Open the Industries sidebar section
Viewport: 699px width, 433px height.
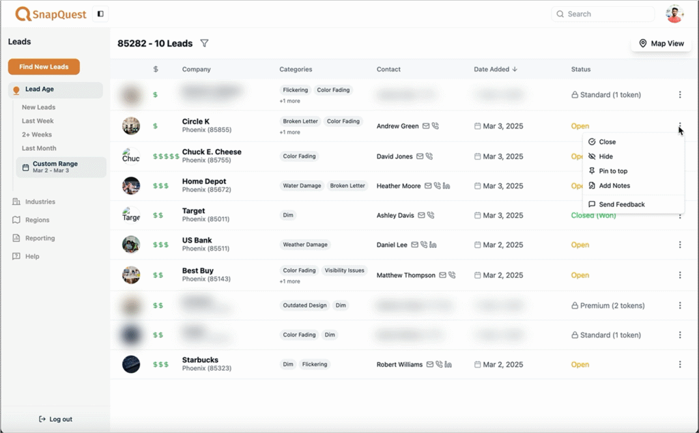click(x=34, y=201)
